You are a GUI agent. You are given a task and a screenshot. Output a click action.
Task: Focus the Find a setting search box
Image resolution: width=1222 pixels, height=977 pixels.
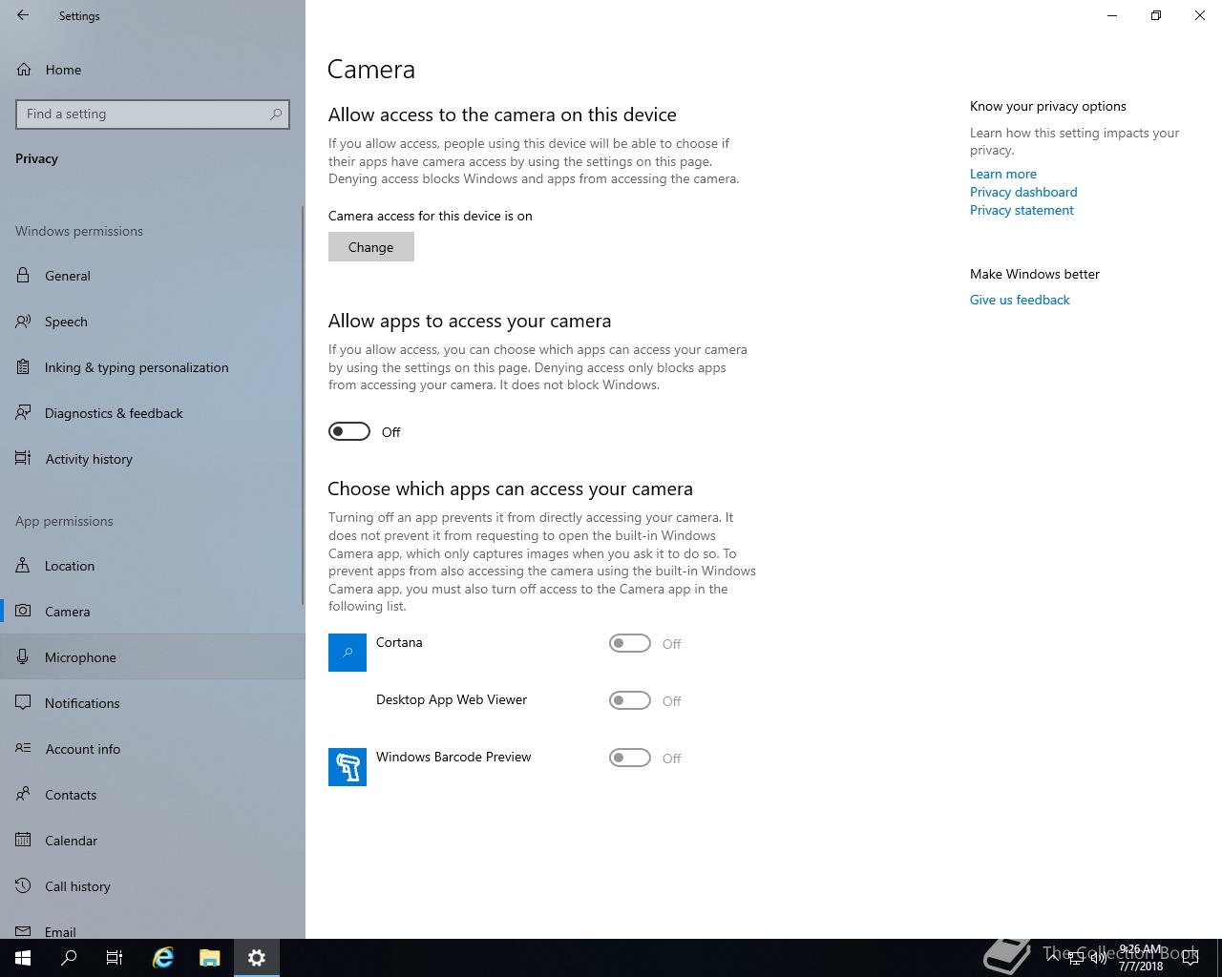153,114
